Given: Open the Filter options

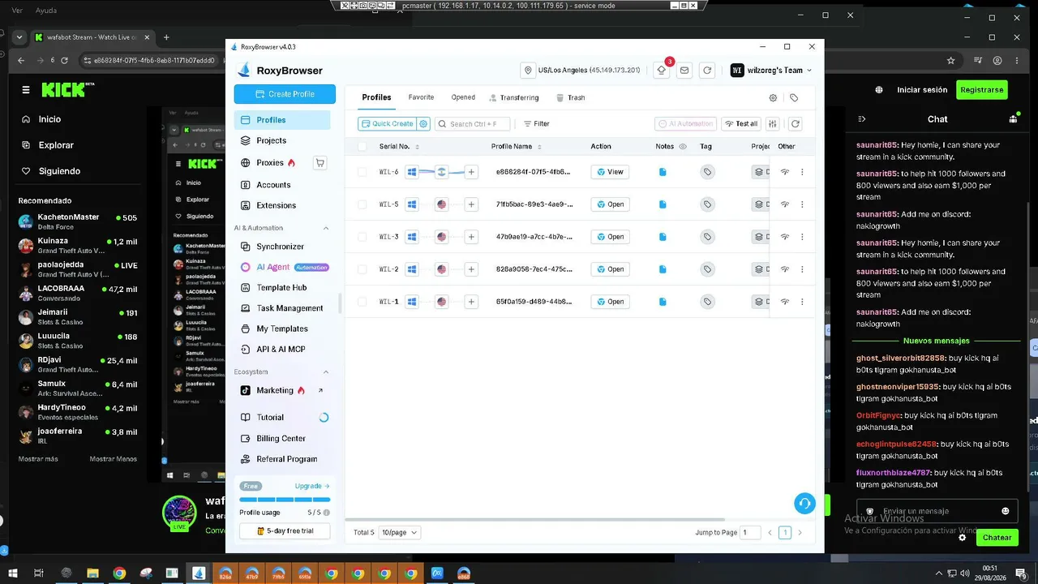Looking at the screenshot, I should (537, 124).
